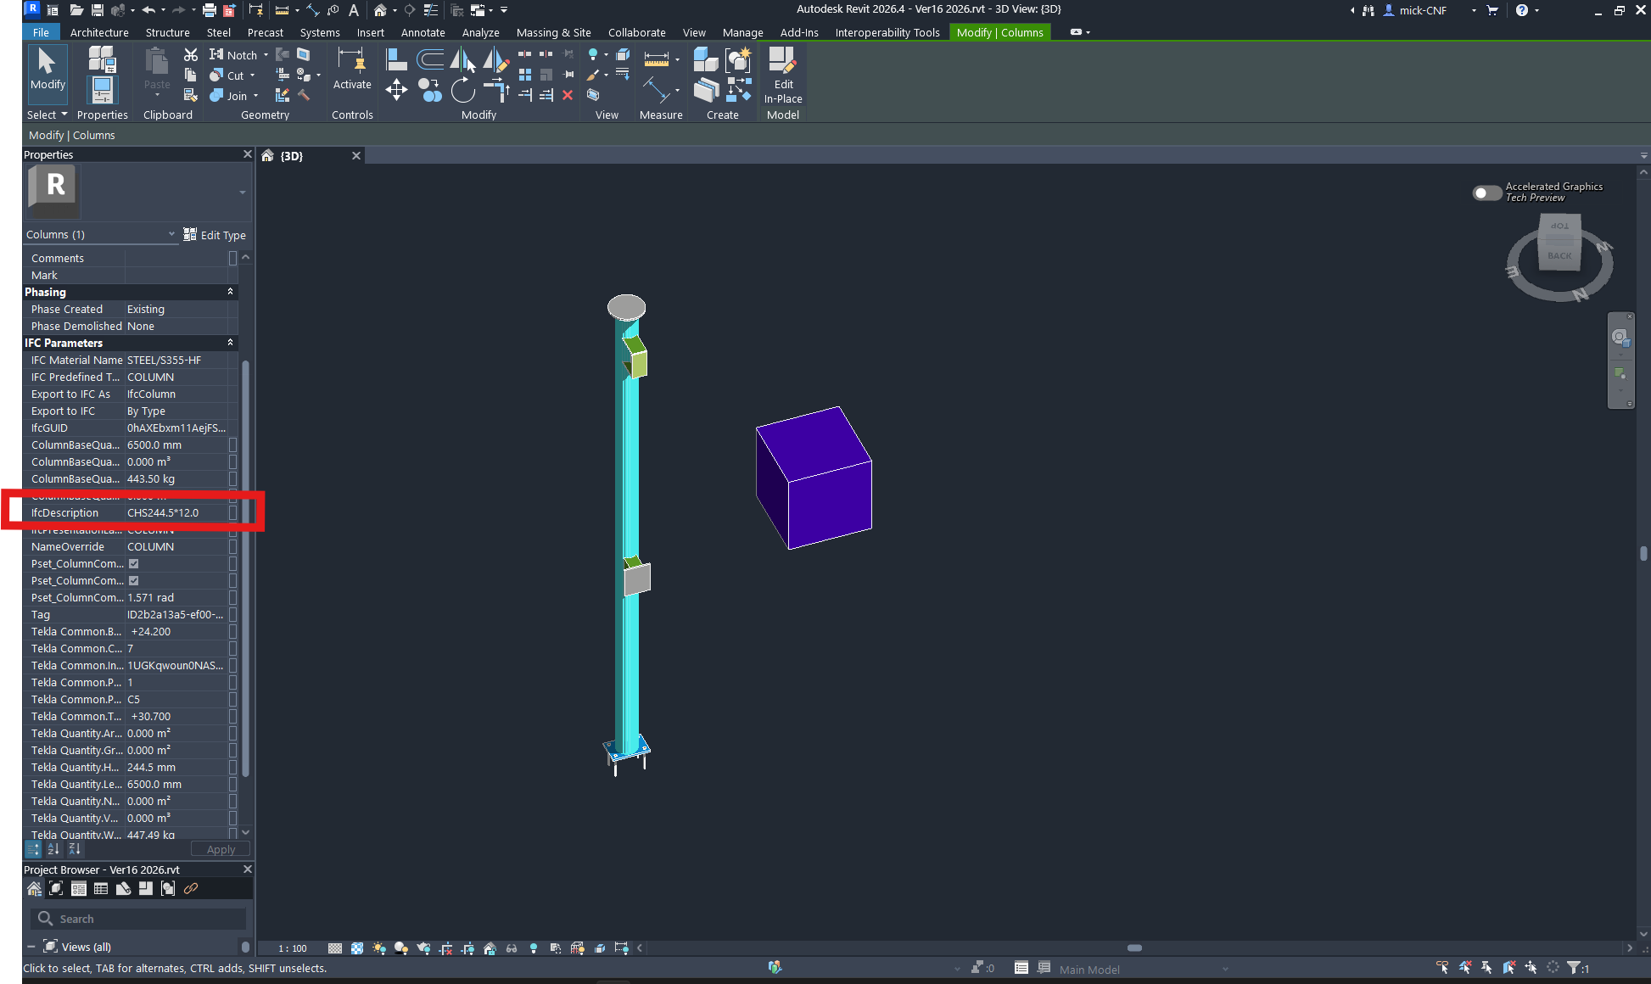Click the Cut to Clipboard scissors icon
Screen dimensions: 1651x984
[190, 54]
